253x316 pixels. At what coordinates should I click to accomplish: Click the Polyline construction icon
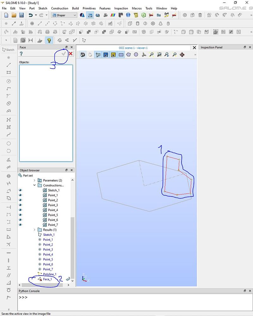pyautogui.click(x=63, y=24)
